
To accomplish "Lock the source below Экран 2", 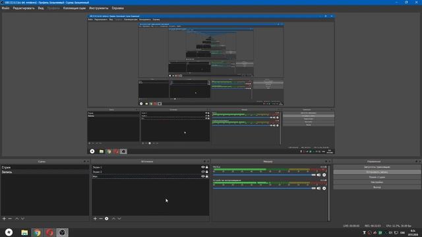I will (x=207, y=176).
